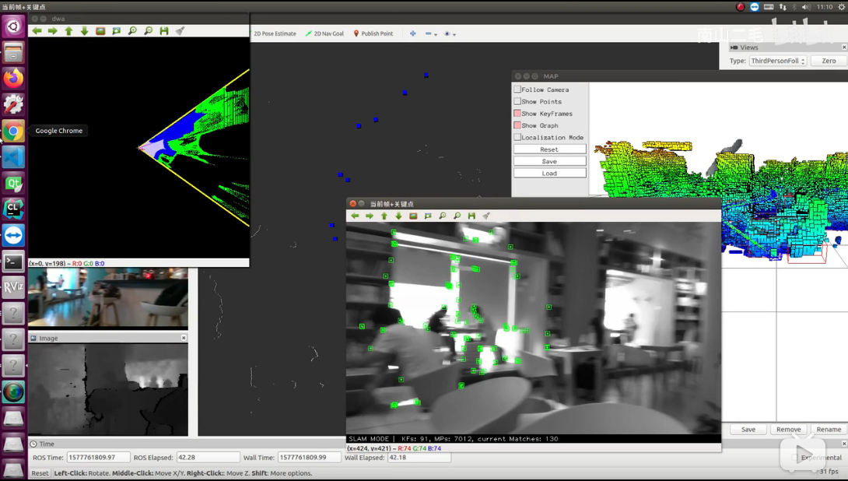Click up arrow in keypoint frame window
This screenshot has width=848, height=481.
(x=384, y=216)
